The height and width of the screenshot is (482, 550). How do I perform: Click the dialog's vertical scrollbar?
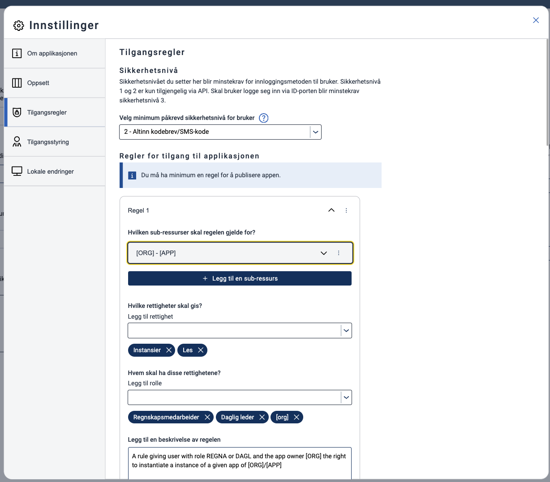point(547,92)
